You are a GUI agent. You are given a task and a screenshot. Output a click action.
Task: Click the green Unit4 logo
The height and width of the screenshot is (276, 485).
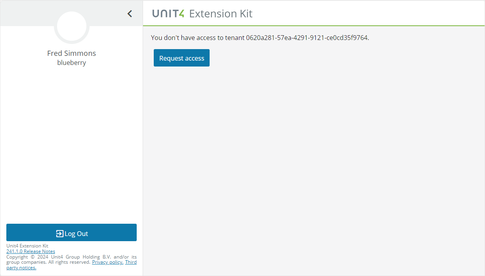point(168,13)
